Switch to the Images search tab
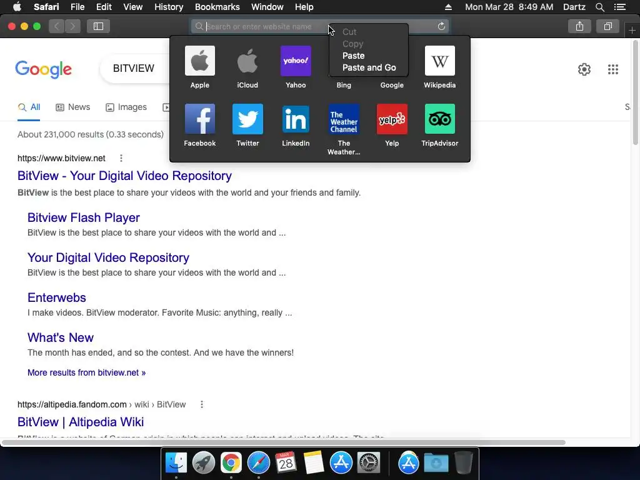This screenshot has width=640, height=480. pos(126,107)
